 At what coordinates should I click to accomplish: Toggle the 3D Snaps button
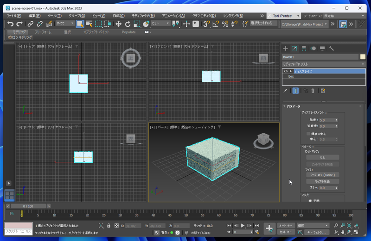tap(206, 24)
